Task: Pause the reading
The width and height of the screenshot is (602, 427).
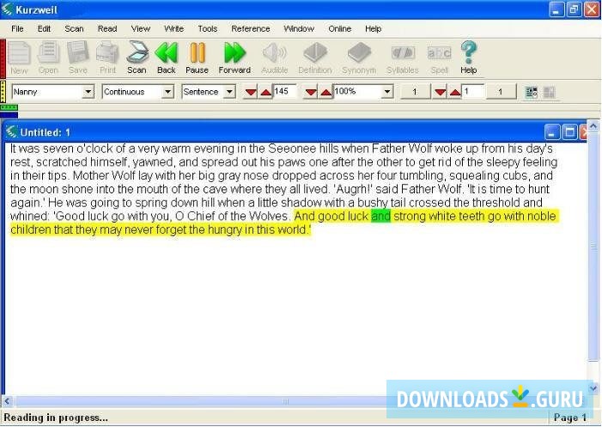Action: click(x=197, y=58)
